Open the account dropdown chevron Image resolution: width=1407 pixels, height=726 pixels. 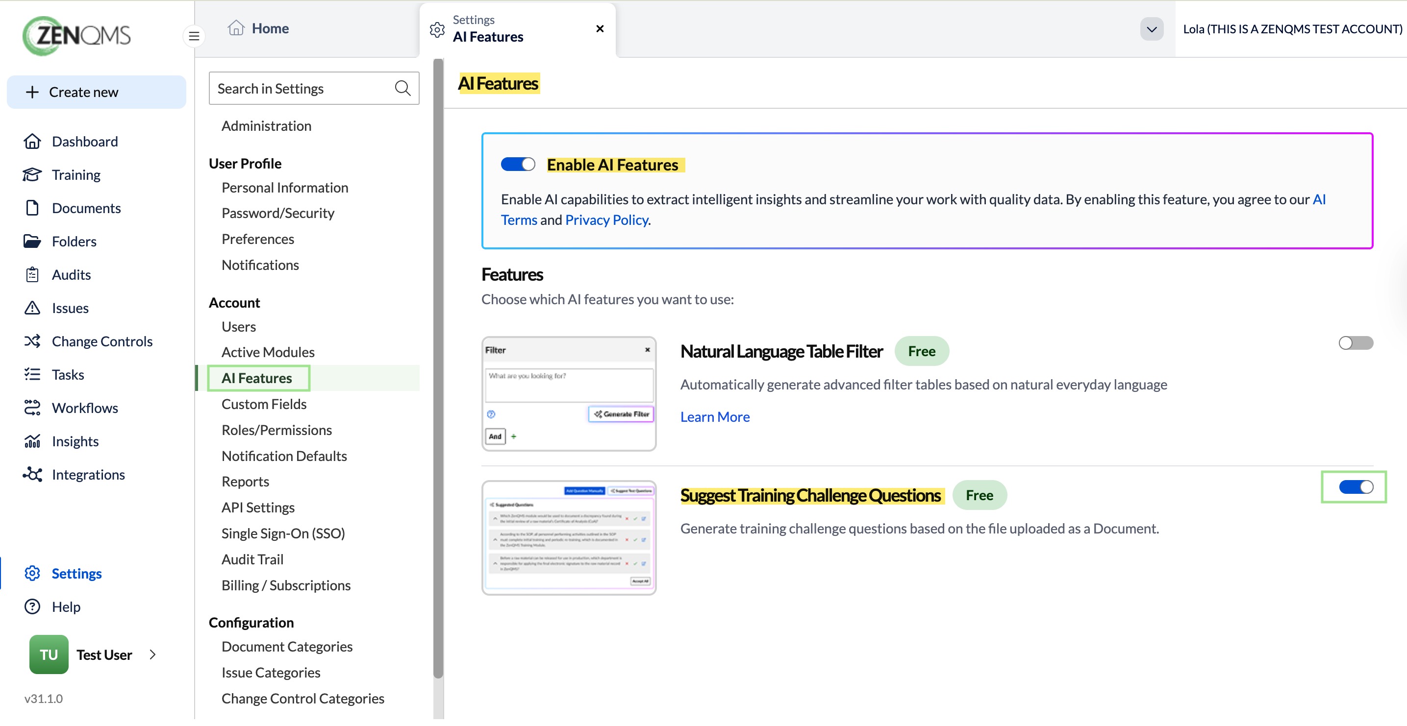point(1152,29)
